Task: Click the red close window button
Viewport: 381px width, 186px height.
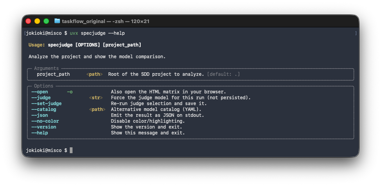Action: coord(28,21)
